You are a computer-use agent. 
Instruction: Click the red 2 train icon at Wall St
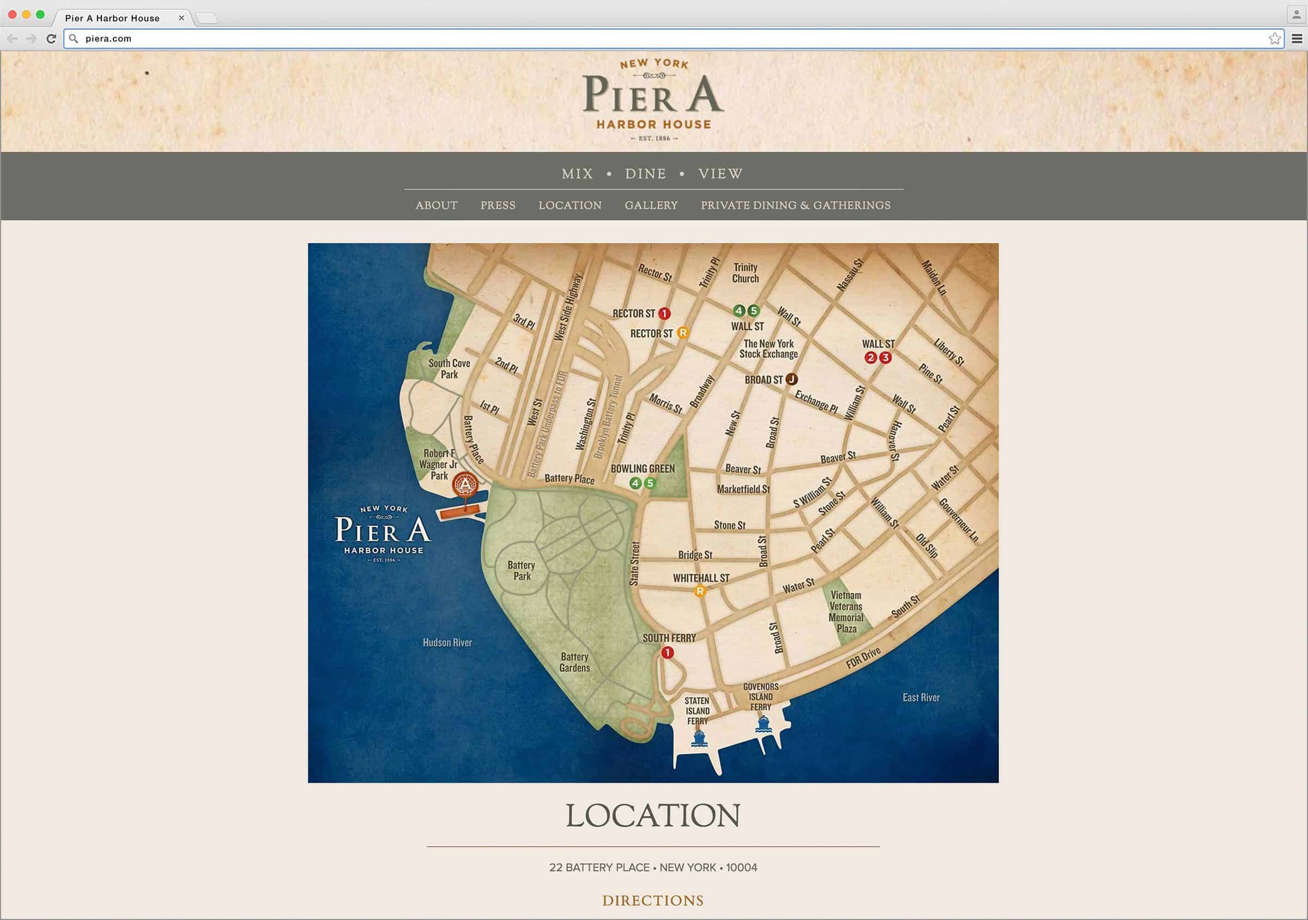(870, 358)
